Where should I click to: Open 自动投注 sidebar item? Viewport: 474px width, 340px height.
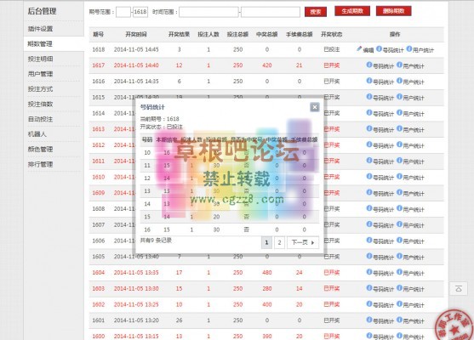[x=40, y=119]
